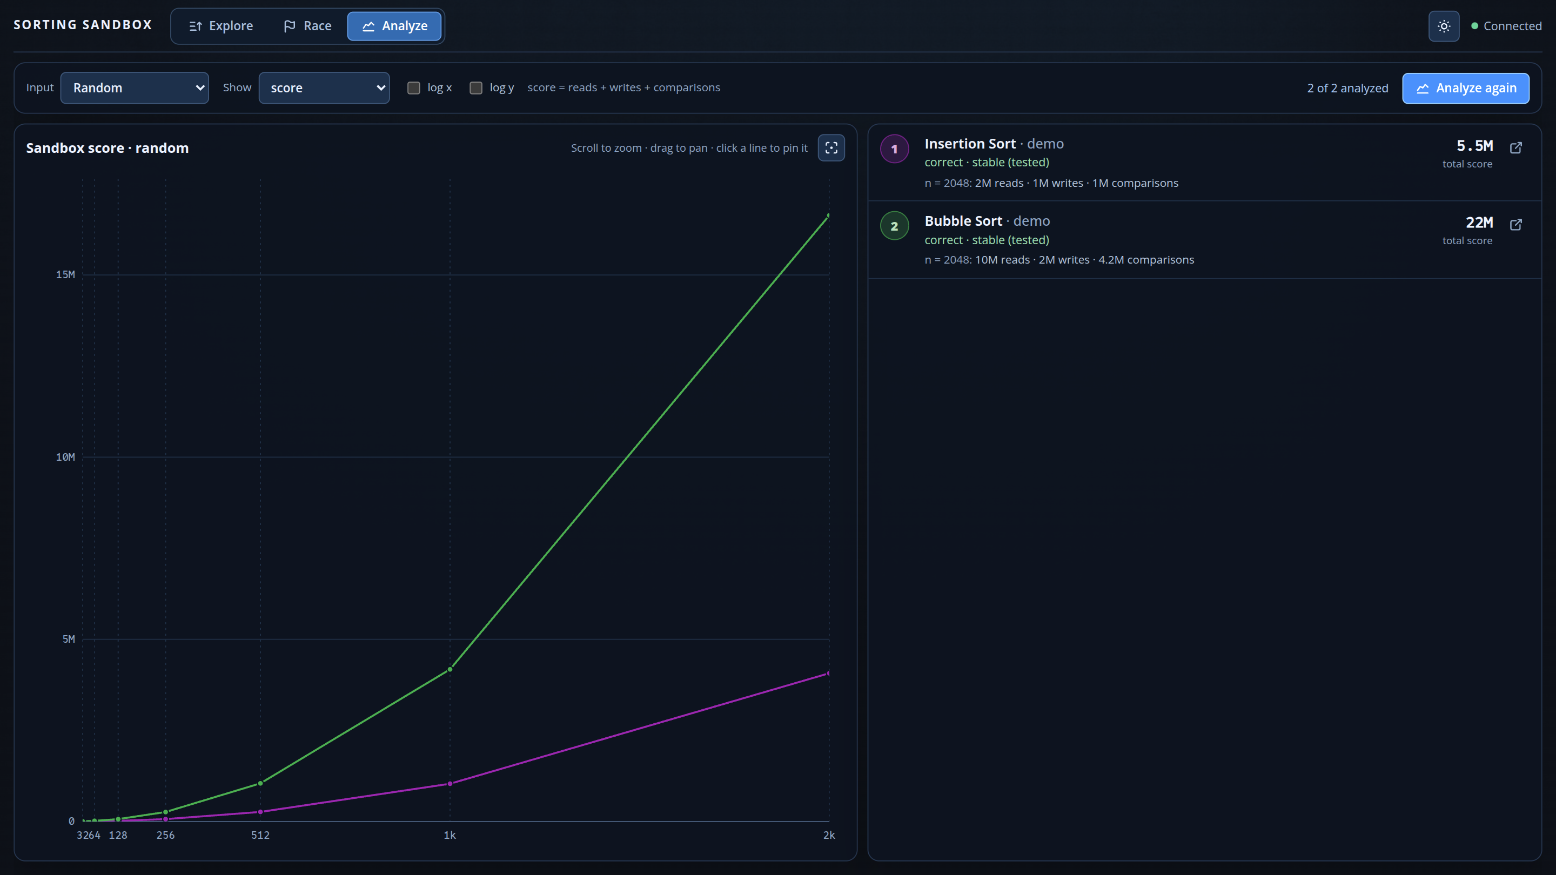
Task: Click Insertion Sort's 'correct · stable (tested)' status
Action: (x=987, y=163)
